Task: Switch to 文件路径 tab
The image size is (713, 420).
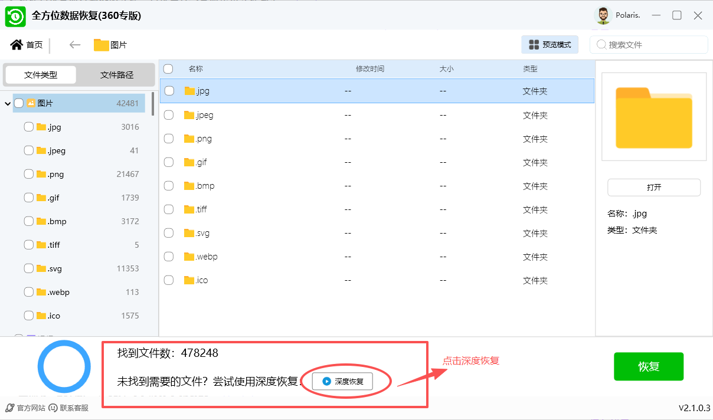Action: [117, 75]
